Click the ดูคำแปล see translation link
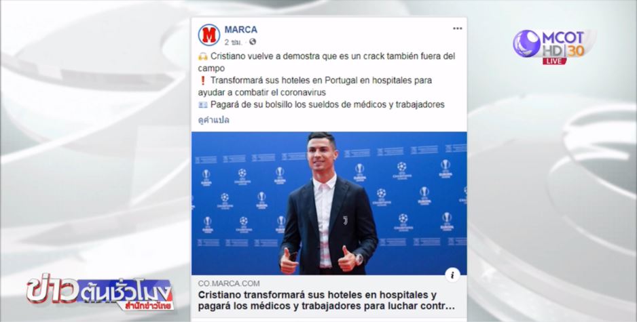Viewport: 637px width, 322px height. [214, 120]
